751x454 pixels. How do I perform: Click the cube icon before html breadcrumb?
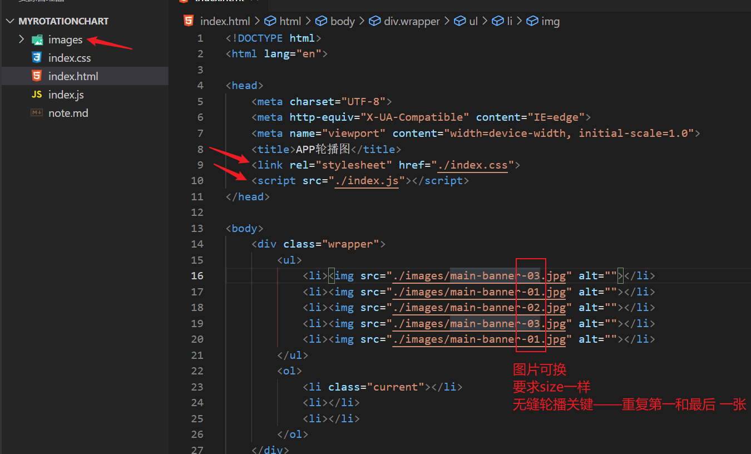click(270, 21)
